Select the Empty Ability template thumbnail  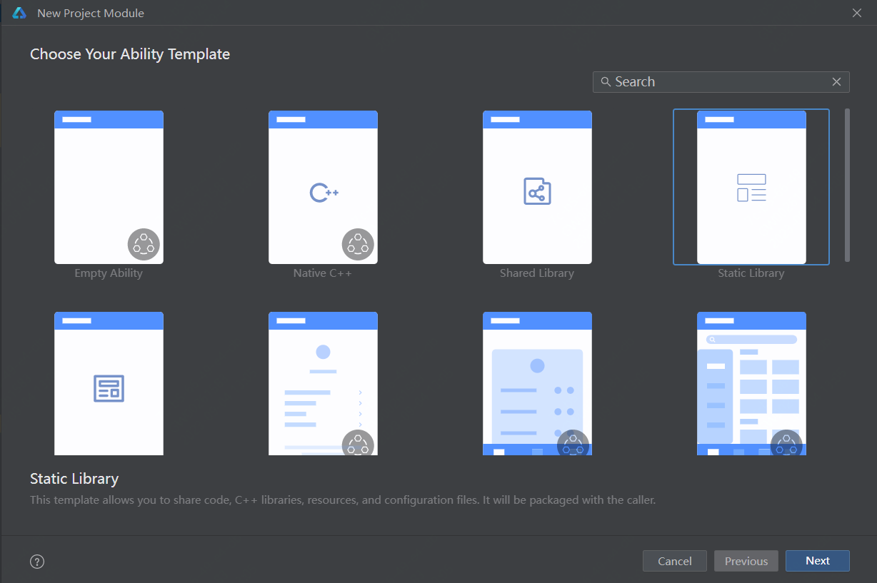click(109, 187)
